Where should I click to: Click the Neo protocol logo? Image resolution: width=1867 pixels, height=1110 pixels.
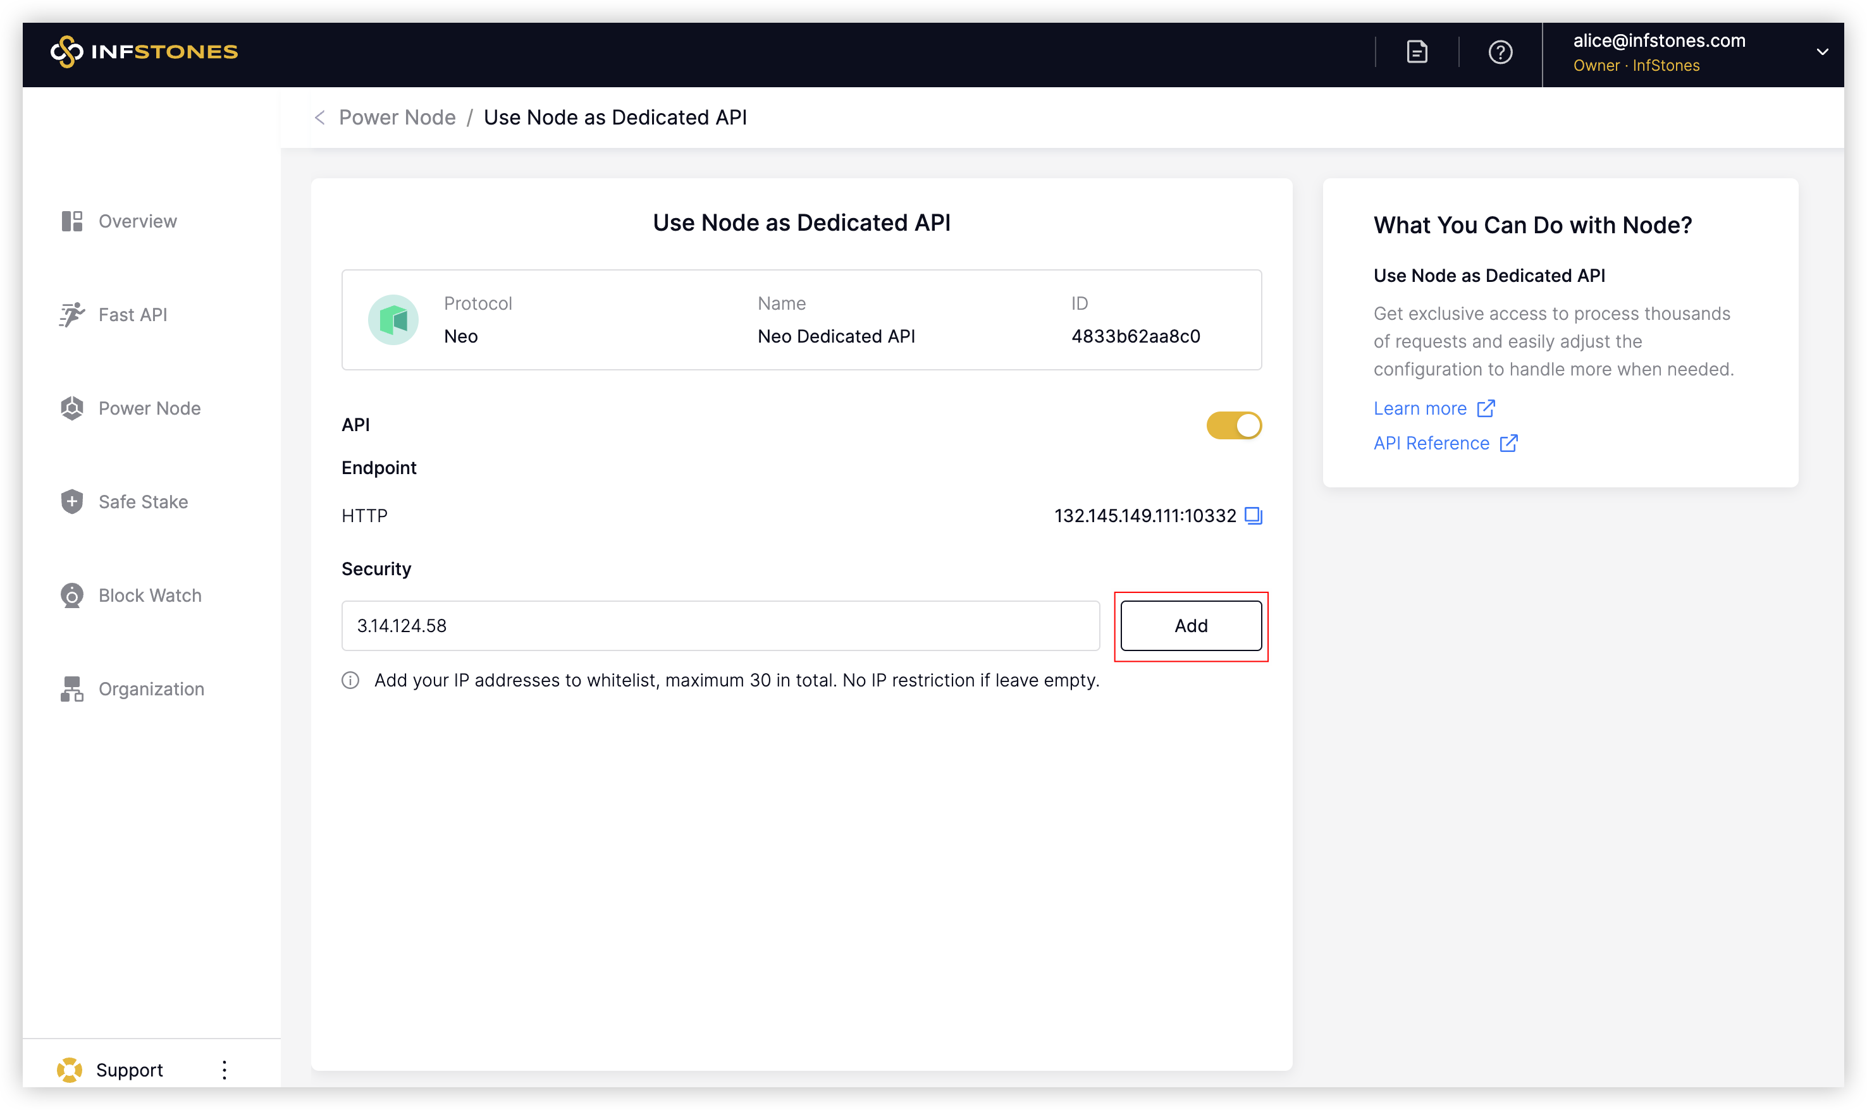(393, 320)
